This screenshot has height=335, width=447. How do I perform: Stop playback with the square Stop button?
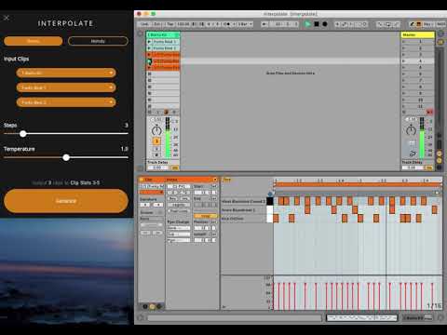coord(317,24)
